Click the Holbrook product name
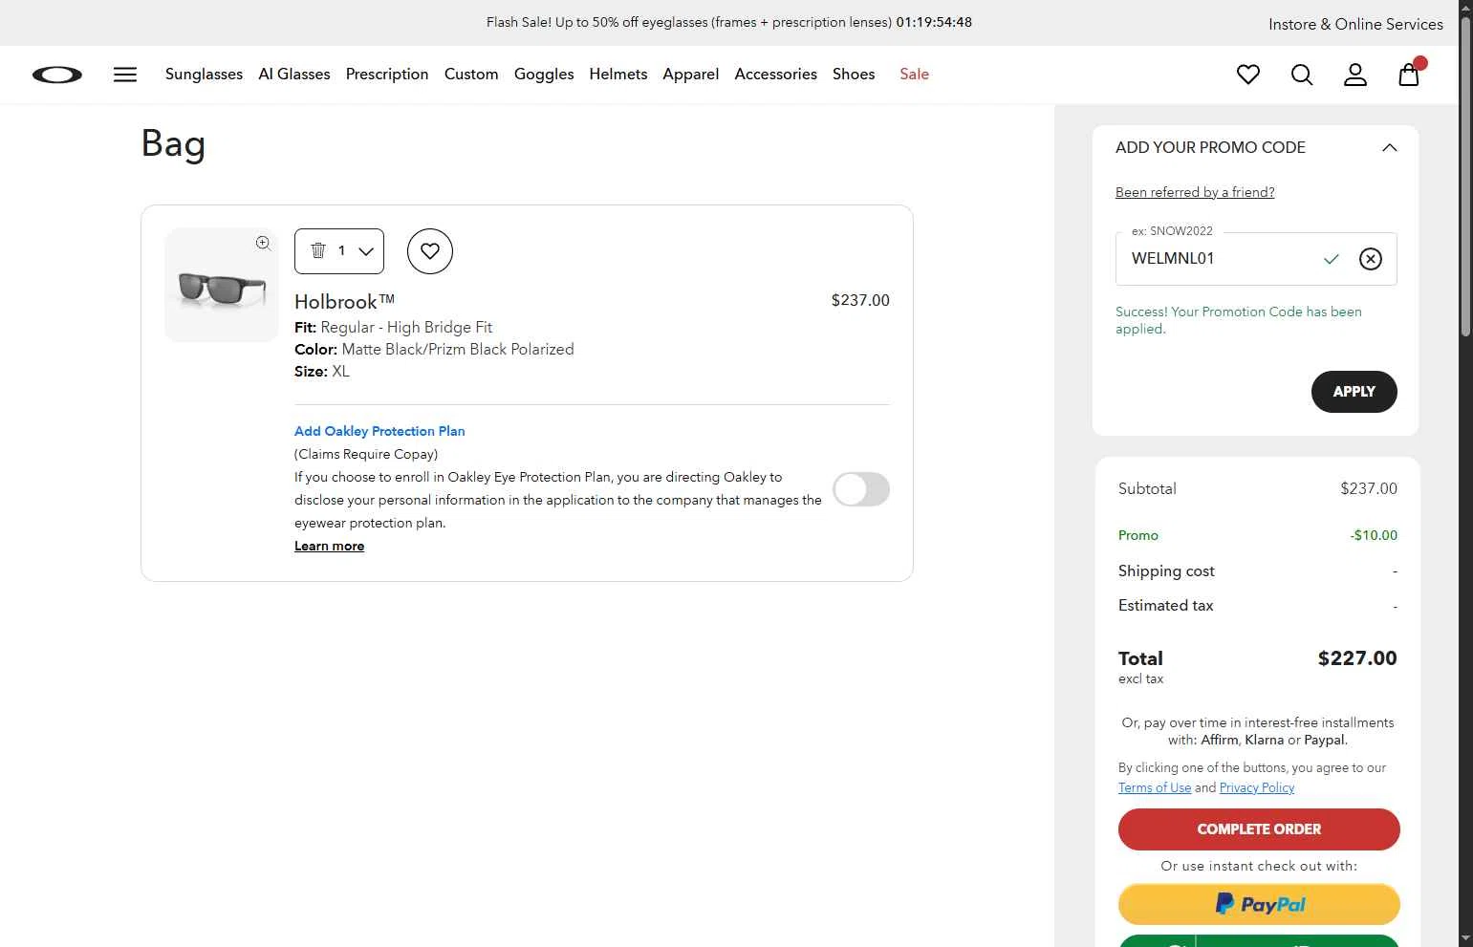Image resolution: width=1473 pixels, height=947 pixels. (344, 302)
